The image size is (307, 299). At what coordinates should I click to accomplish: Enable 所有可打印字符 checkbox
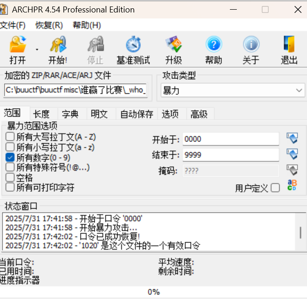click(10, 187)
